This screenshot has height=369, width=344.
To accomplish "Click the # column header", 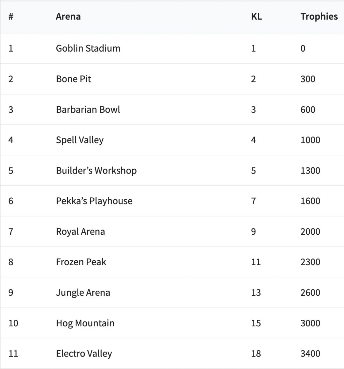I will click(x=11, y=17).
